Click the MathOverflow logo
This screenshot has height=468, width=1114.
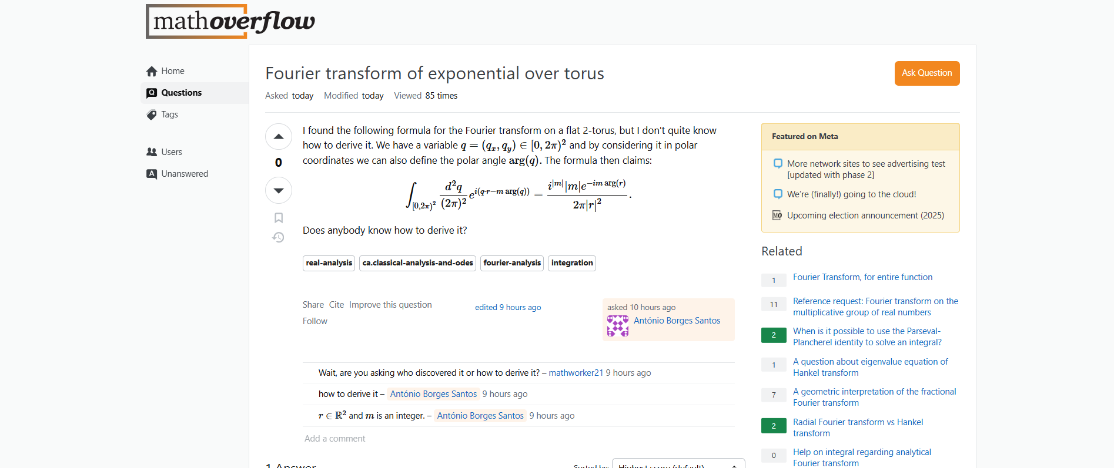(230, 22)
